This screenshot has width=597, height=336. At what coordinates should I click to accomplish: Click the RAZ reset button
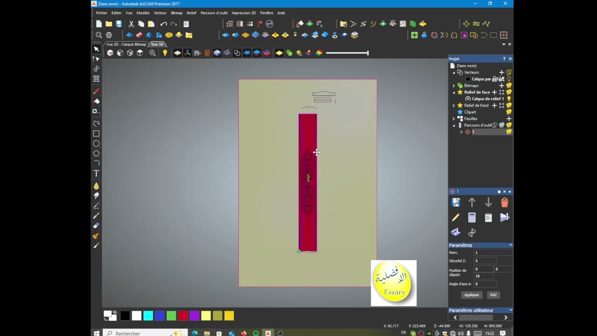493,295
